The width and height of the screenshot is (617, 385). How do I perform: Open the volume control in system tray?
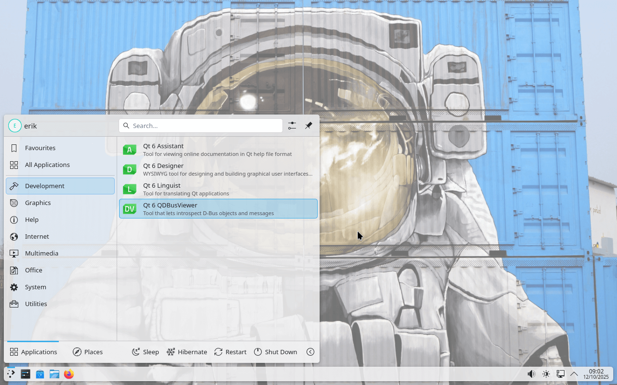click(x=531, y=374)
